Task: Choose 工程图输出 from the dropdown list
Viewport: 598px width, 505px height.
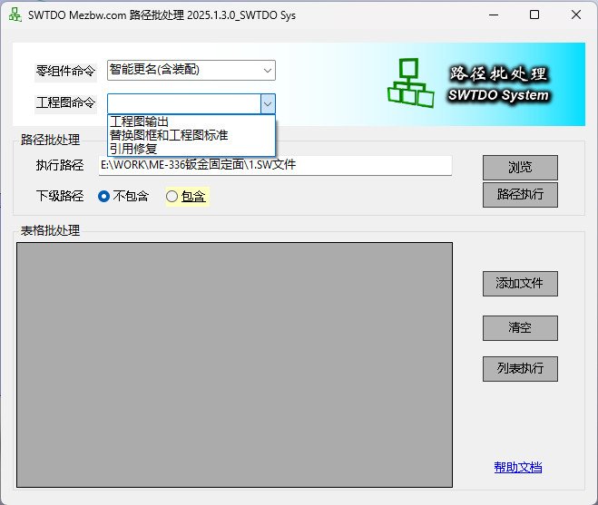Action: [x=139, y=121]
